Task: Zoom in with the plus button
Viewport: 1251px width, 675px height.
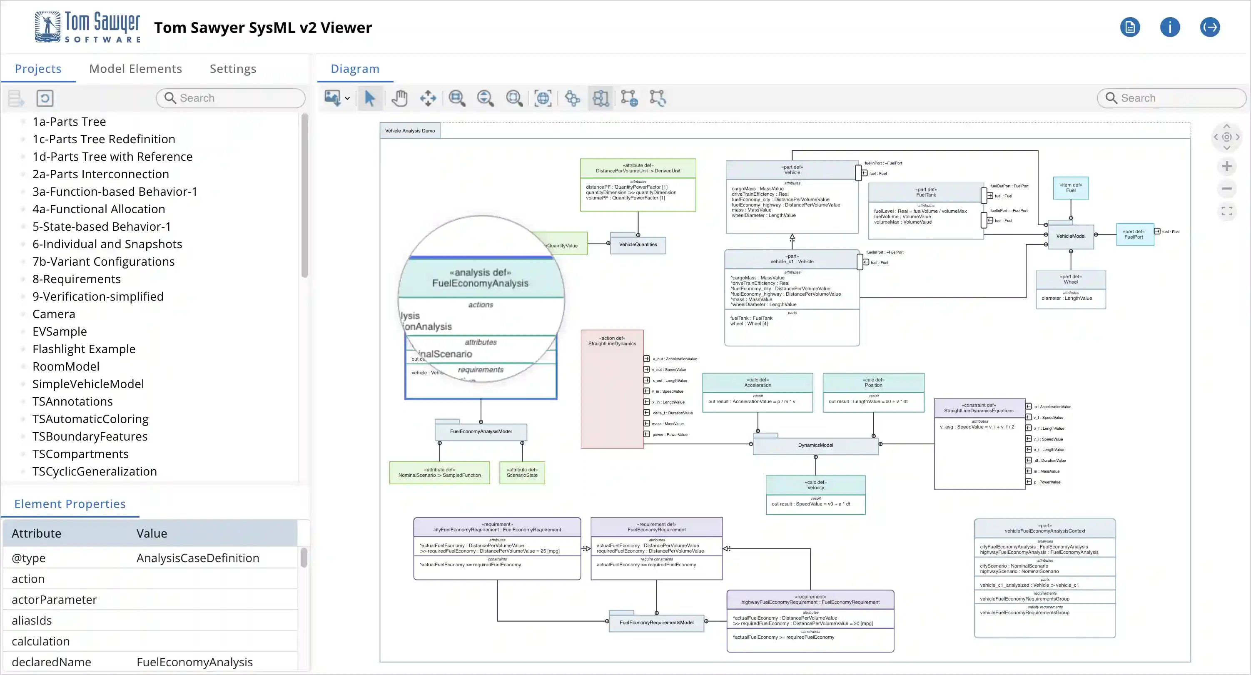Action: pos(1227,167)
